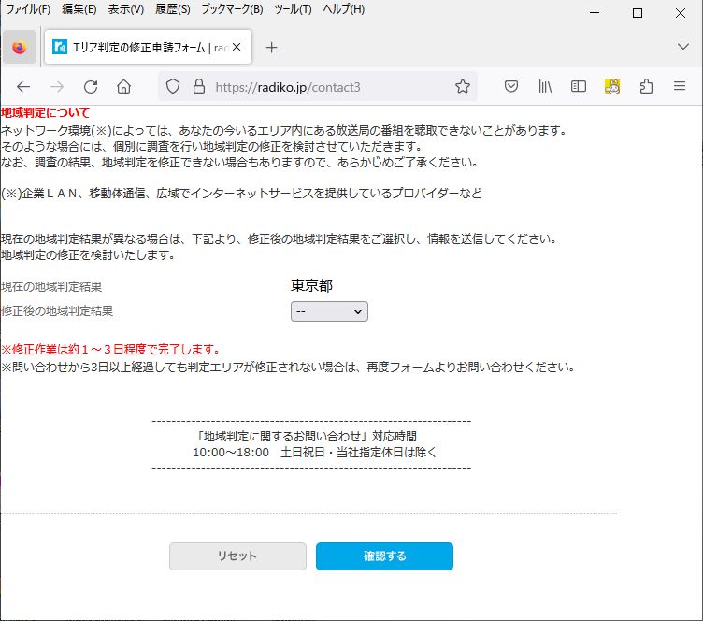
Task: Click the Firefox View pinned tab icon
Action: [20, 48]
